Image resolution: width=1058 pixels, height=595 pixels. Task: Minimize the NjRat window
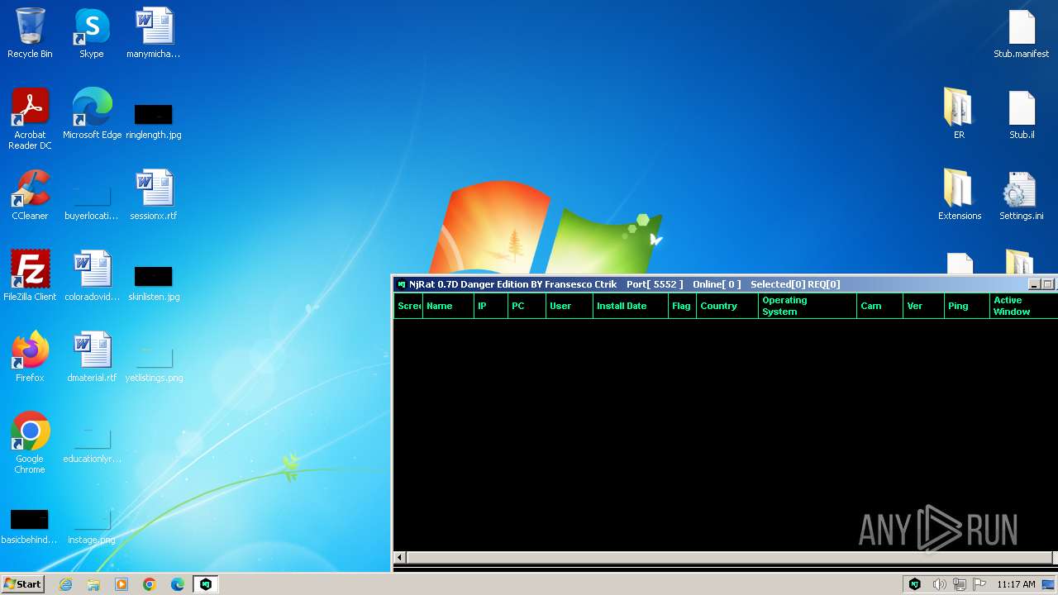1034,284
